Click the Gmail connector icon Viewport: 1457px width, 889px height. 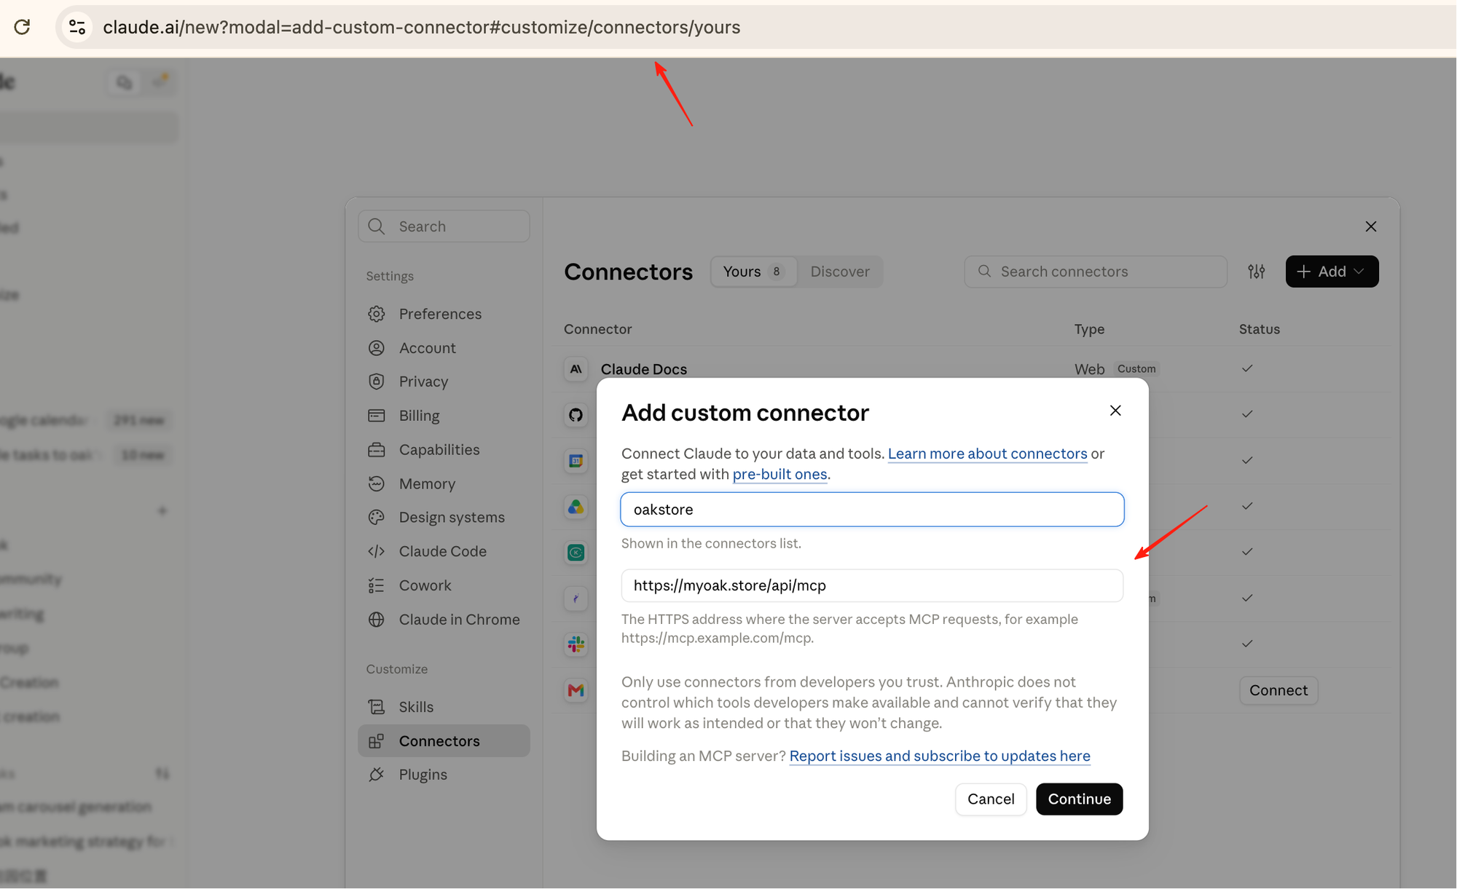pyautogui.click(x=576, y=690)
